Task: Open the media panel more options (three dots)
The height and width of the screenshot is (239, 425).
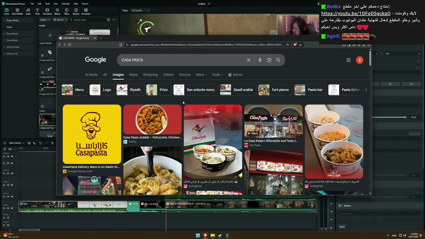Action: click(x=114, y=20)
